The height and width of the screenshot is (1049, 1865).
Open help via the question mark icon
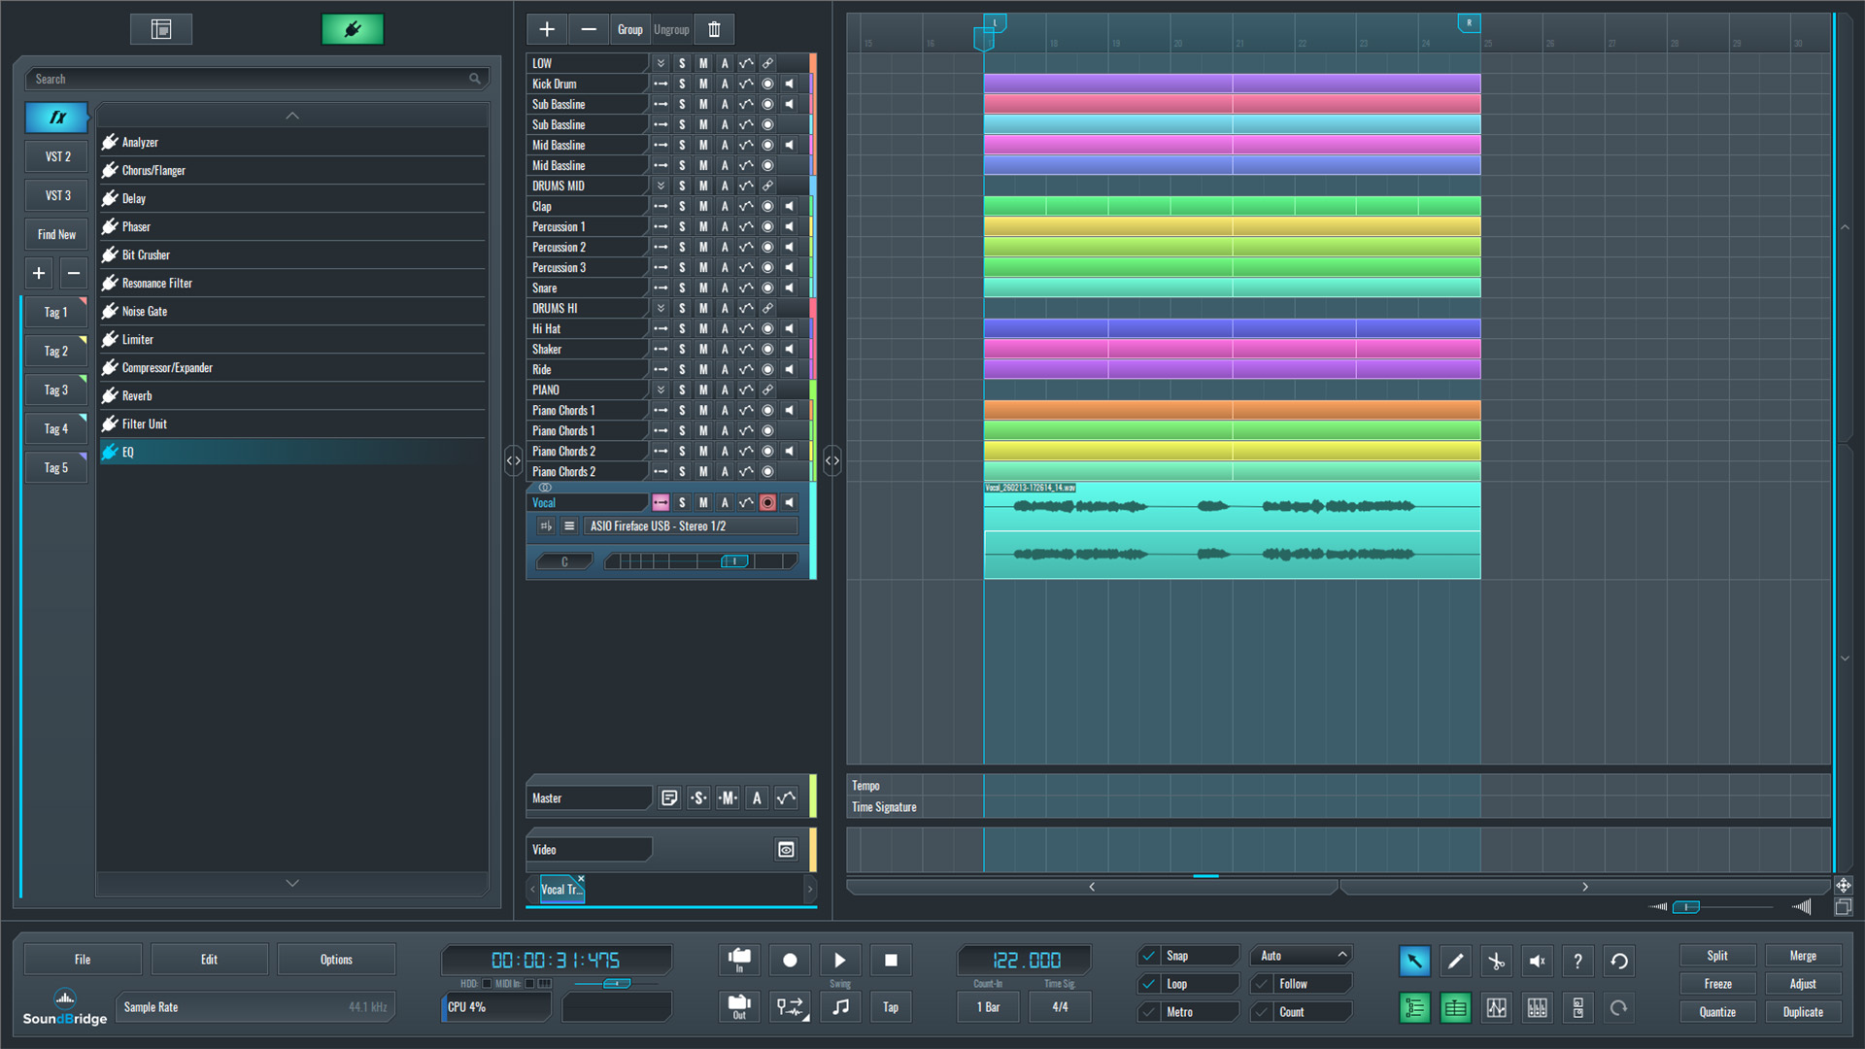pyautogui.click(x=1577, y=961)
